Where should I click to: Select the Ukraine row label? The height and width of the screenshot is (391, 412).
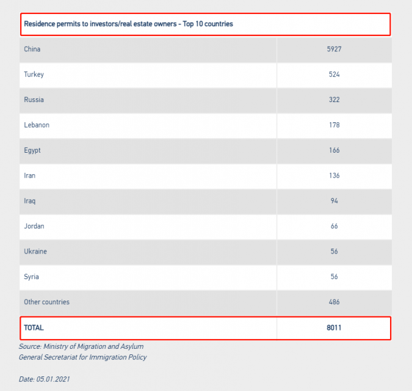pyautogui.click(x=35, y=252)
